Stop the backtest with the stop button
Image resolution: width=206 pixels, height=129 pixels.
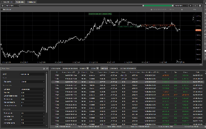[195, 5]
